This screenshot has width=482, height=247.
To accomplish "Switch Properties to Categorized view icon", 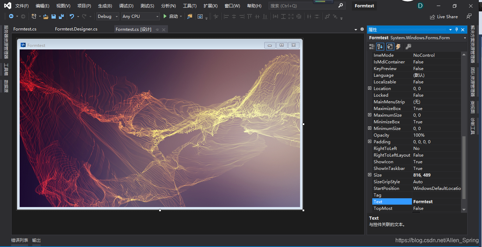I will [x=372, y=47].
